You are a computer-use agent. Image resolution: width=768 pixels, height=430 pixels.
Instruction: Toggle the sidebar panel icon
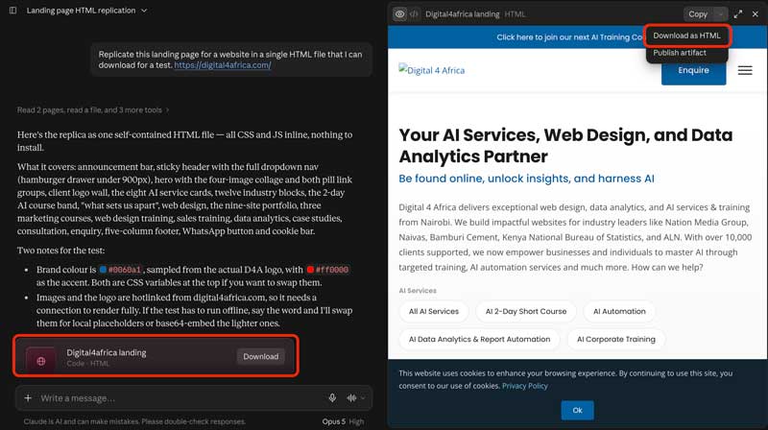[x=12, y=11]
